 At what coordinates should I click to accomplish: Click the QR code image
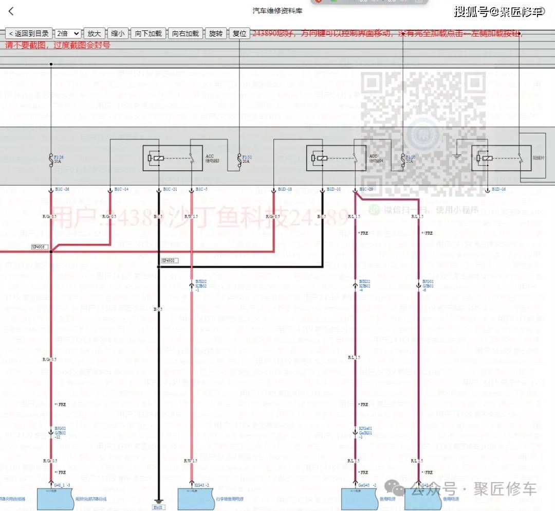423,134
